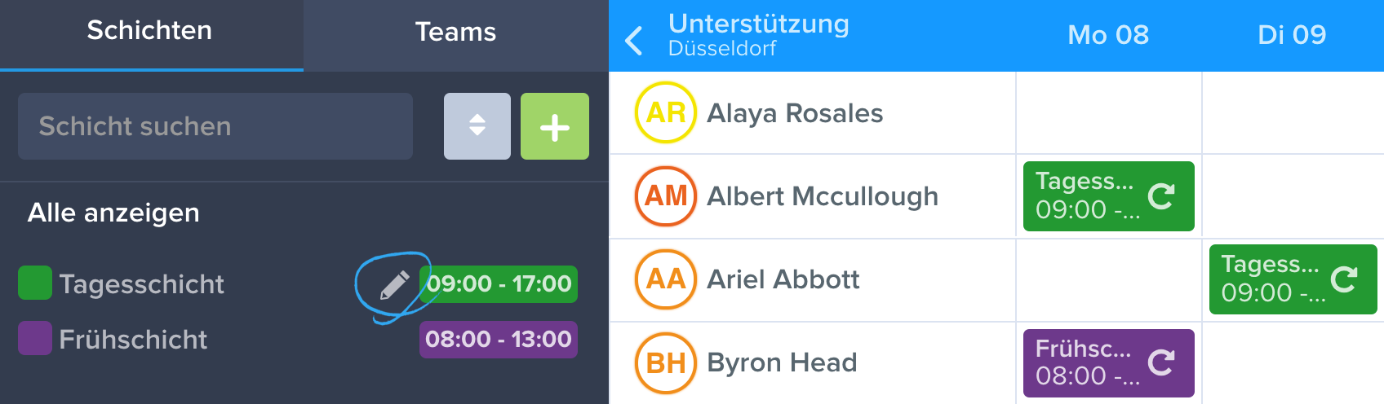Click repeat icon on Byron's Frühschicht shift
The width and height of the screenshot is (1384, 404).
click(1161, 362)
